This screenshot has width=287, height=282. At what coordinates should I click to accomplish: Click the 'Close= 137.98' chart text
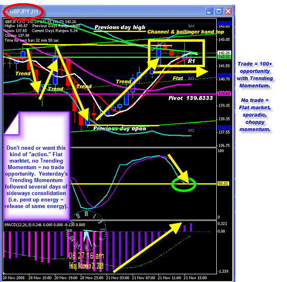(17, 35)
